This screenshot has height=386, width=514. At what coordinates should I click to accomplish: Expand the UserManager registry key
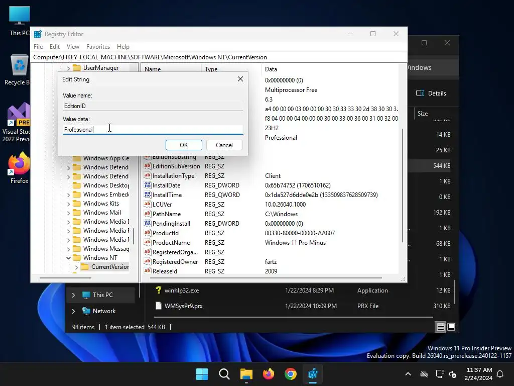coord(68,68)
